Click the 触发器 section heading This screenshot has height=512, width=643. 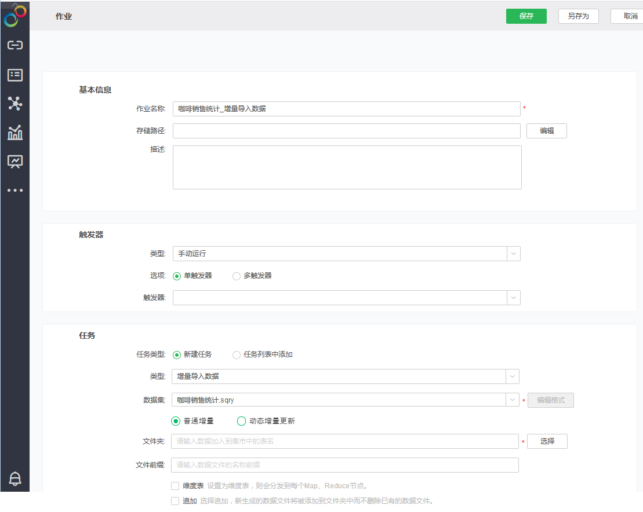coord(91,235)
